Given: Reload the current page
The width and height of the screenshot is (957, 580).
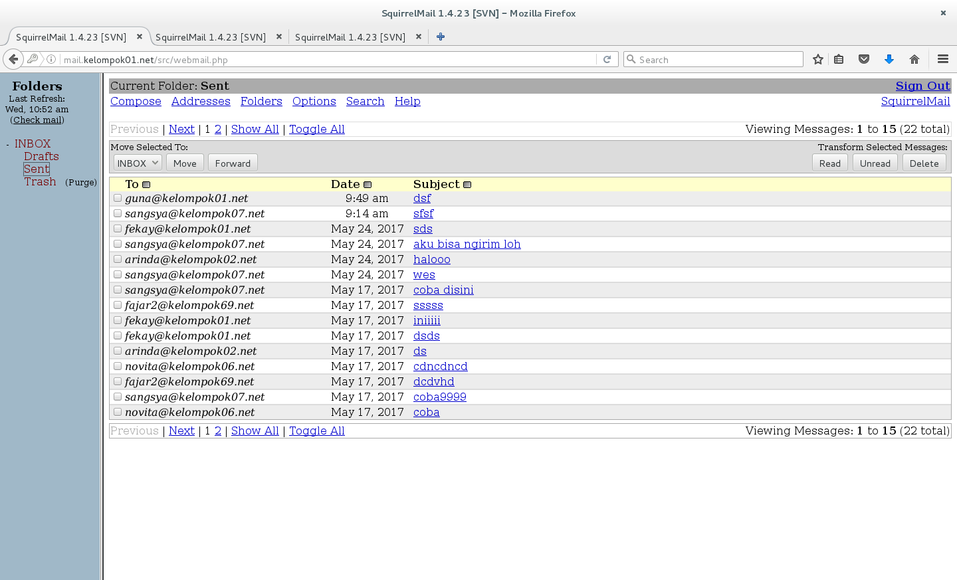Looking at the screenshot, I should [607, 59].
